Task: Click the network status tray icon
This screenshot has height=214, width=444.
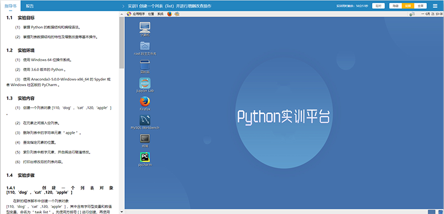Action: click(412, 13)
